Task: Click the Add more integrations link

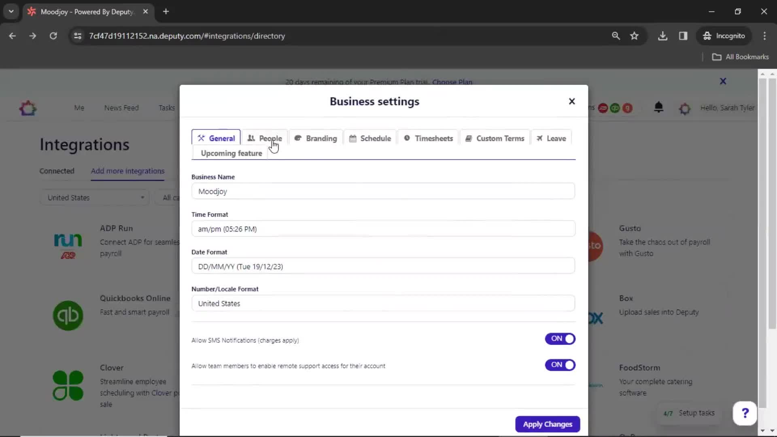Action: [x=127, y=171]
